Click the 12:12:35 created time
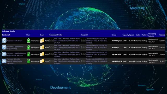167x94 pixels. [162, 61]
